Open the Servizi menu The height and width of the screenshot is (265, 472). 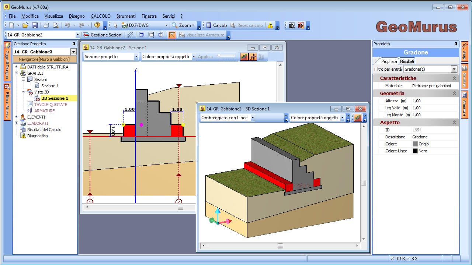169,16
